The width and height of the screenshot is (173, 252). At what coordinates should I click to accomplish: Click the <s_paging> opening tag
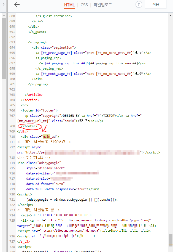tap(37, 42)
